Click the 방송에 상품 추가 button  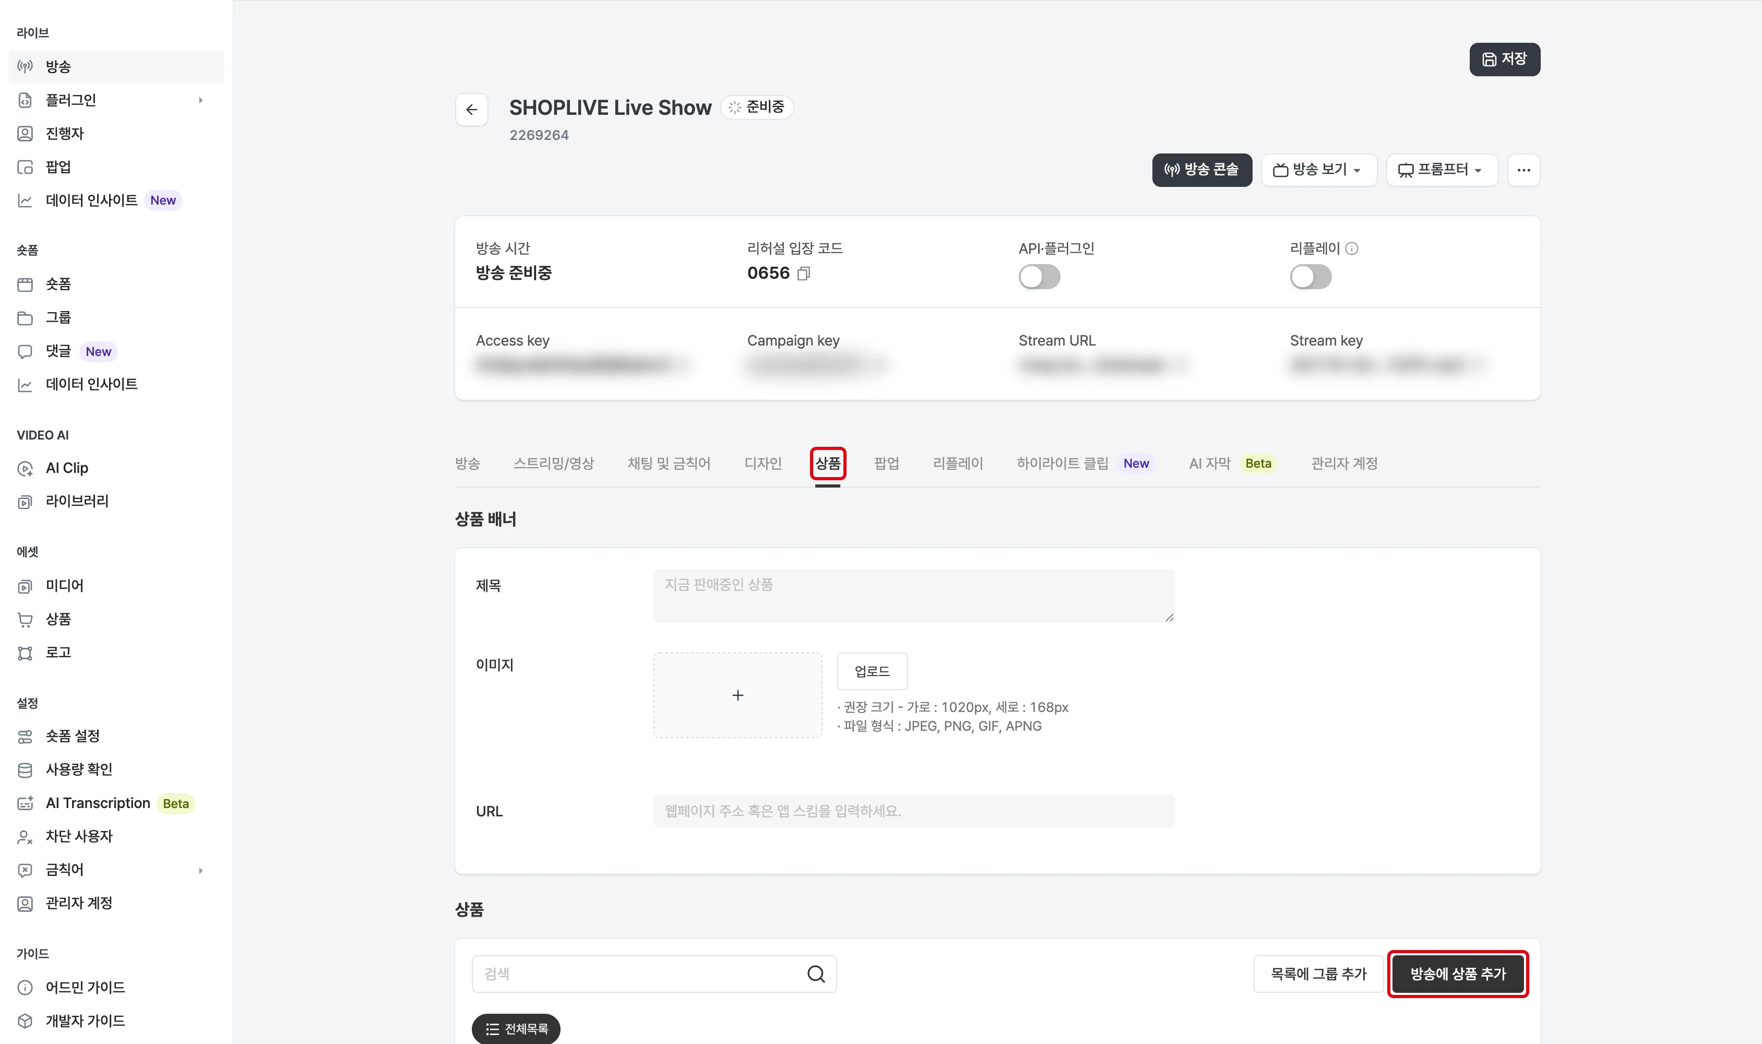tap(1458, 974)
